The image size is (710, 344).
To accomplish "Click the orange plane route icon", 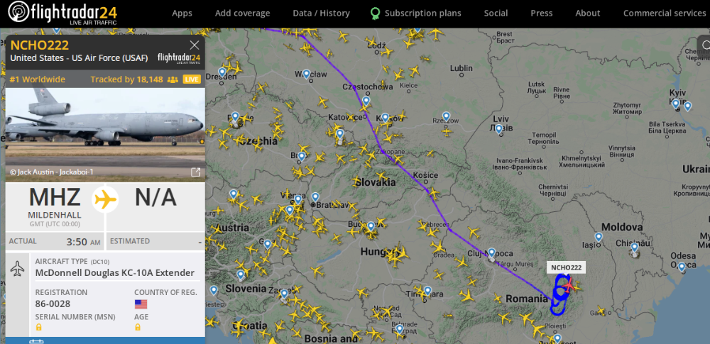I will pyautogui.click(x=105, y=199).
